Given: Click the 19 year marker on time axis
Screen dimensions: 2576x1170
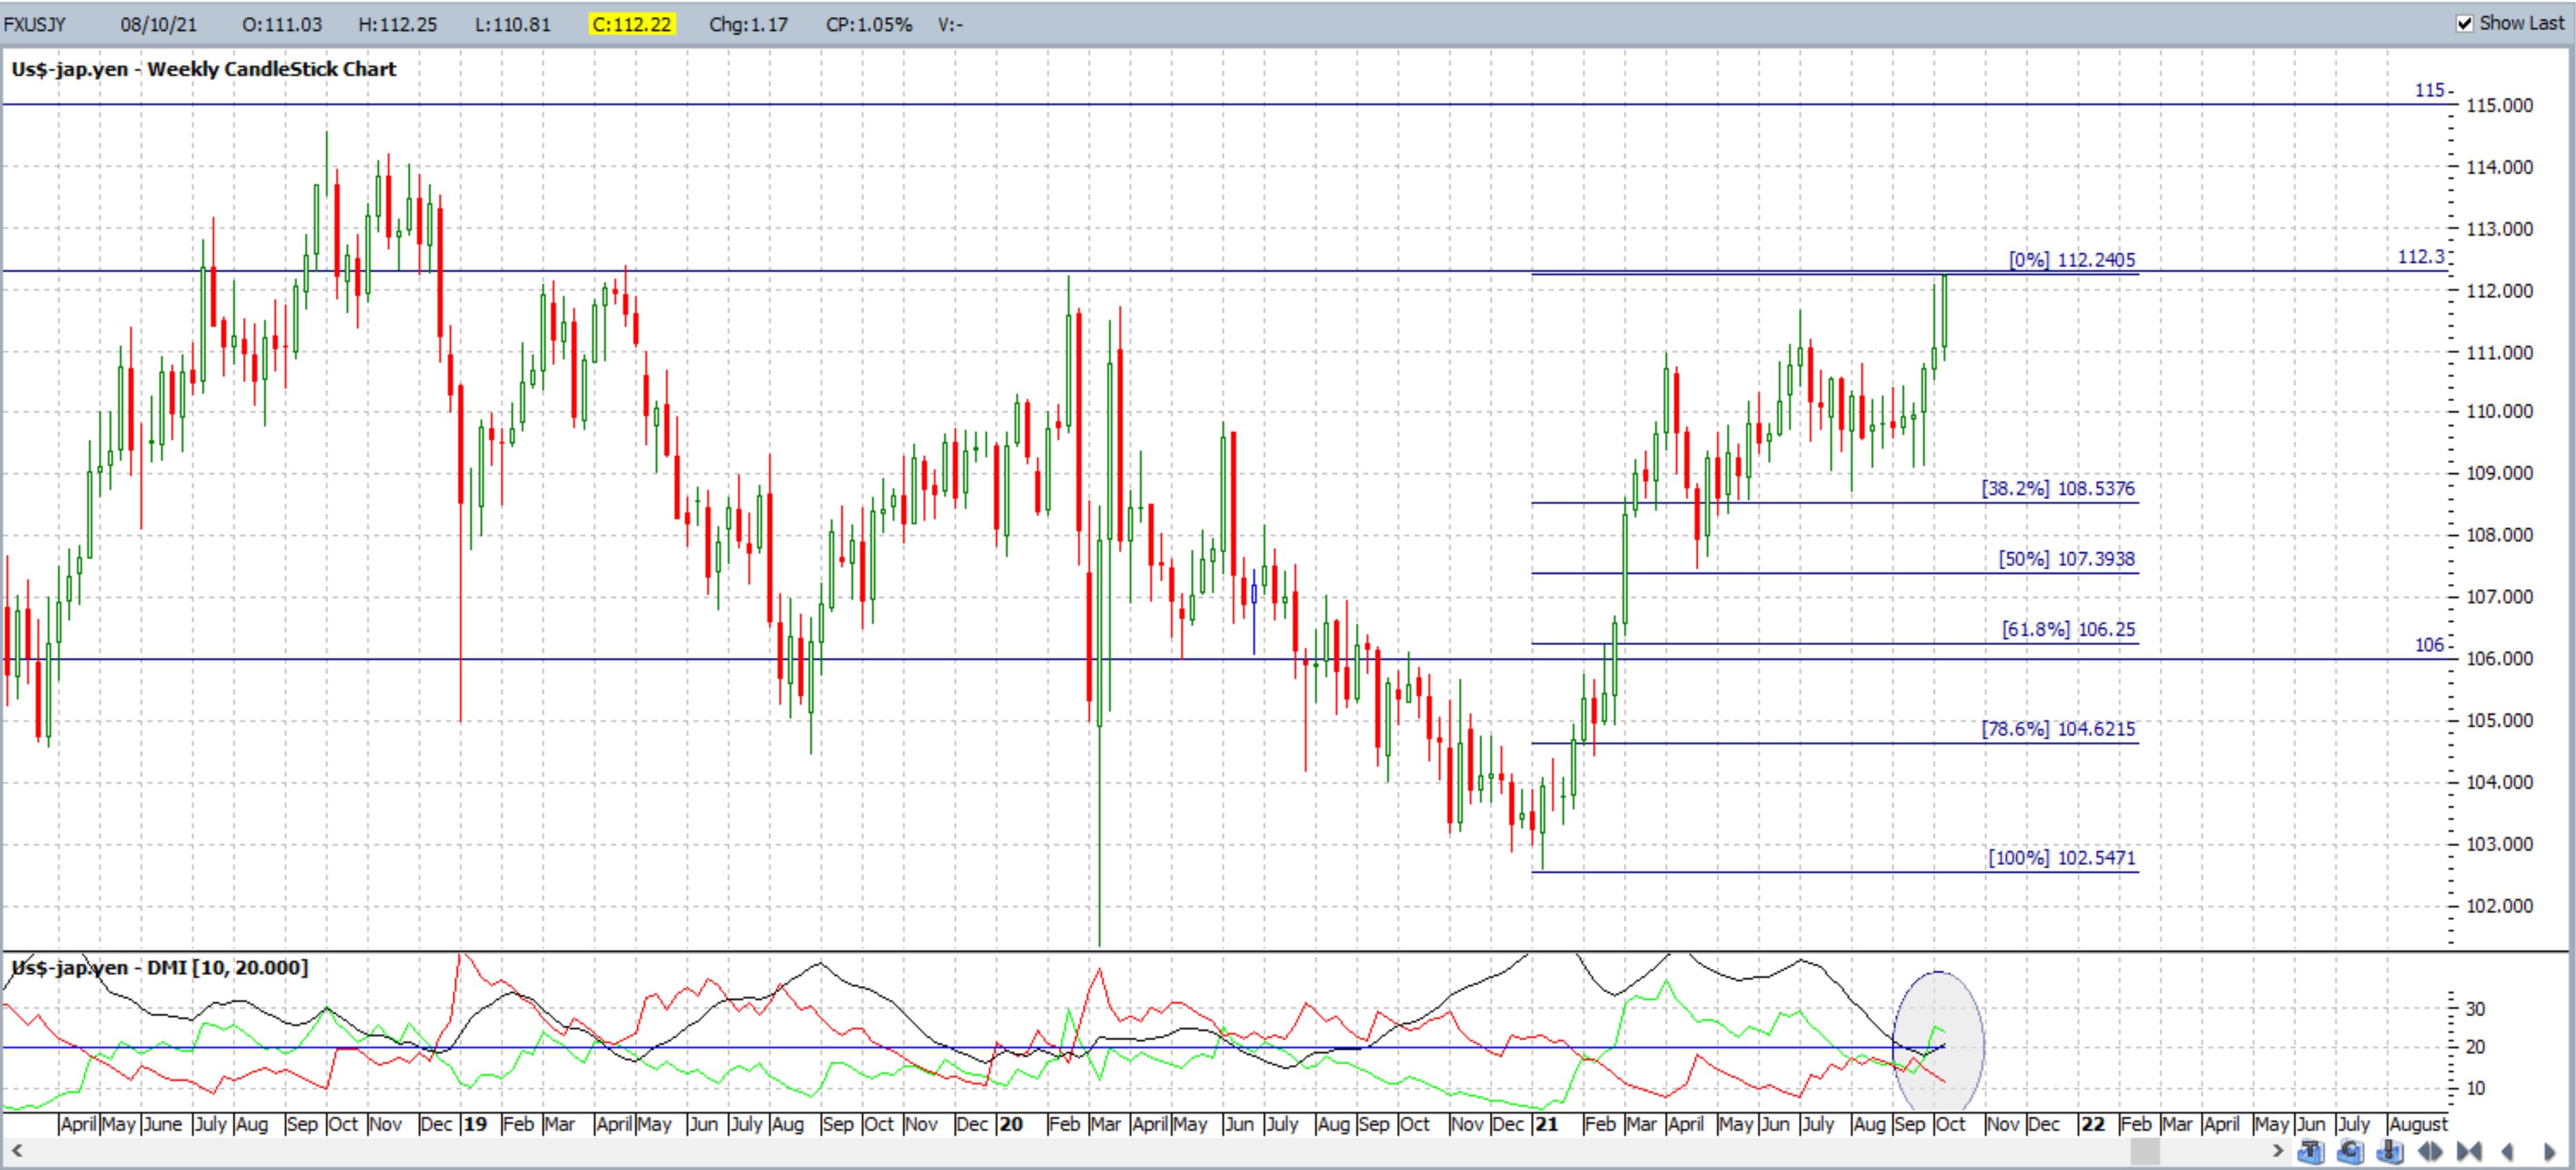Looking at the screenshot, I should [475, 1124].
